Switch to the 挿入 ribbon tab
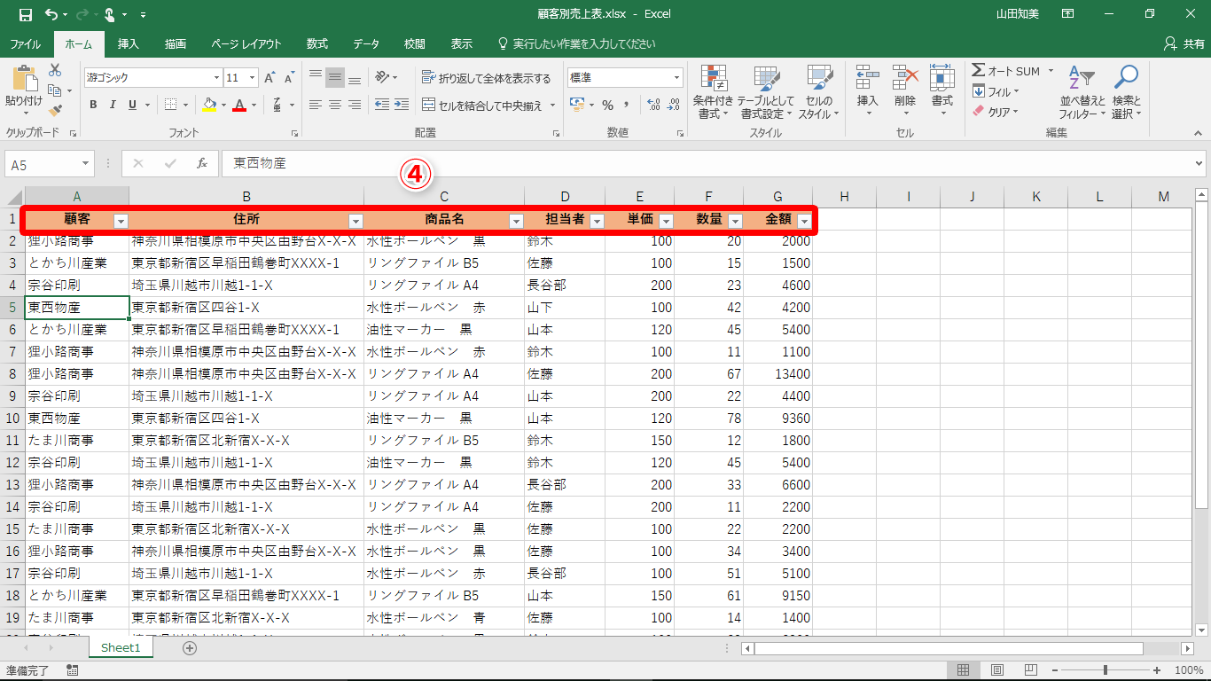The image size is (1211, 681). 129,44
